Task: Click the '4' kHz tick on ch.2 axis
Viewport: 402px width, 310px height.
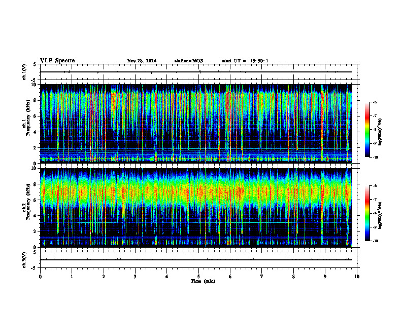Action: coord(36,216)
